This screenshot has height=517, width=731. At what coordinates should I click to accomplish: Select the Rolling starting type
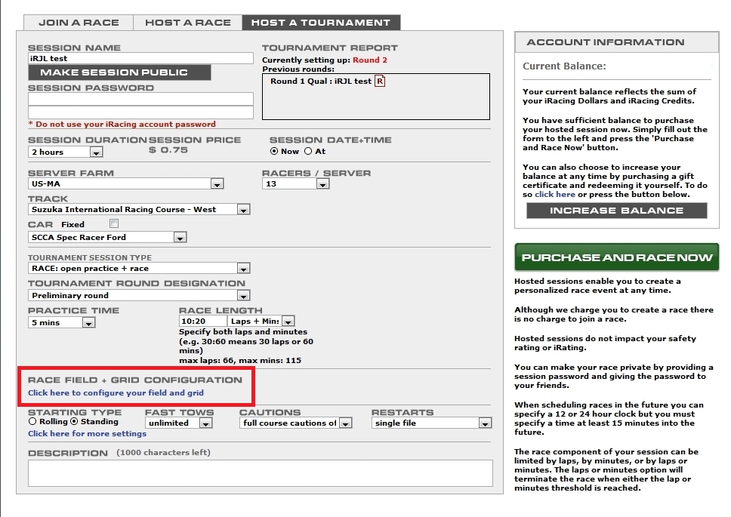(32, 421)
